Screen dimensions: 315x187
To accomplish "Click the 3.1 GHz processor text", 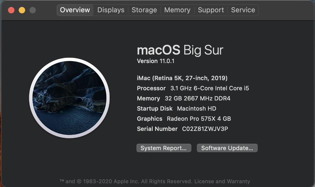I will pos(210,88).
